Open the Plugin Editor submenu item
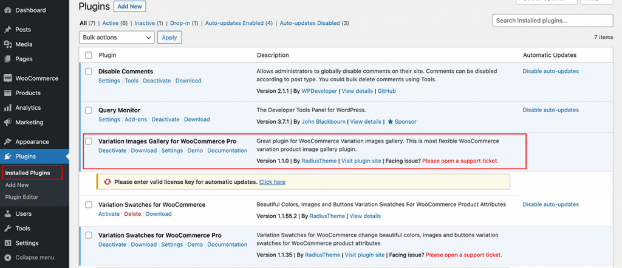Viewport: 622px width, 268px height. click(21, 197)
